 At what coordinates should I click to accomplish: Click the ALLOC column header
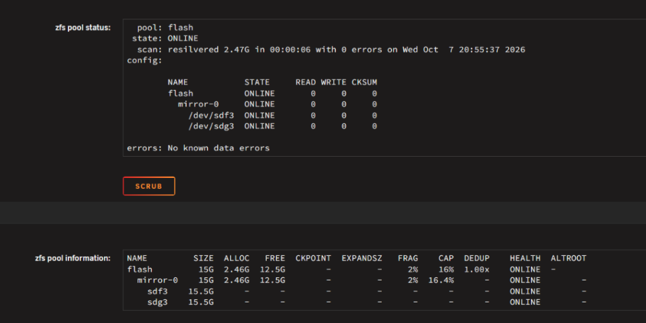[x=236, y=258]
